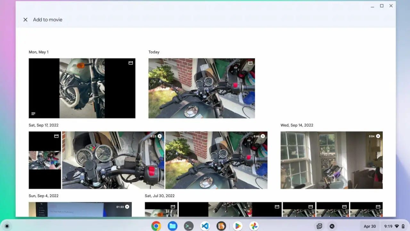Click the Sat, Jul 30, 2022 date header
Image resolution: width=410 pixels, height=231 pixels.
click(160, 196)
